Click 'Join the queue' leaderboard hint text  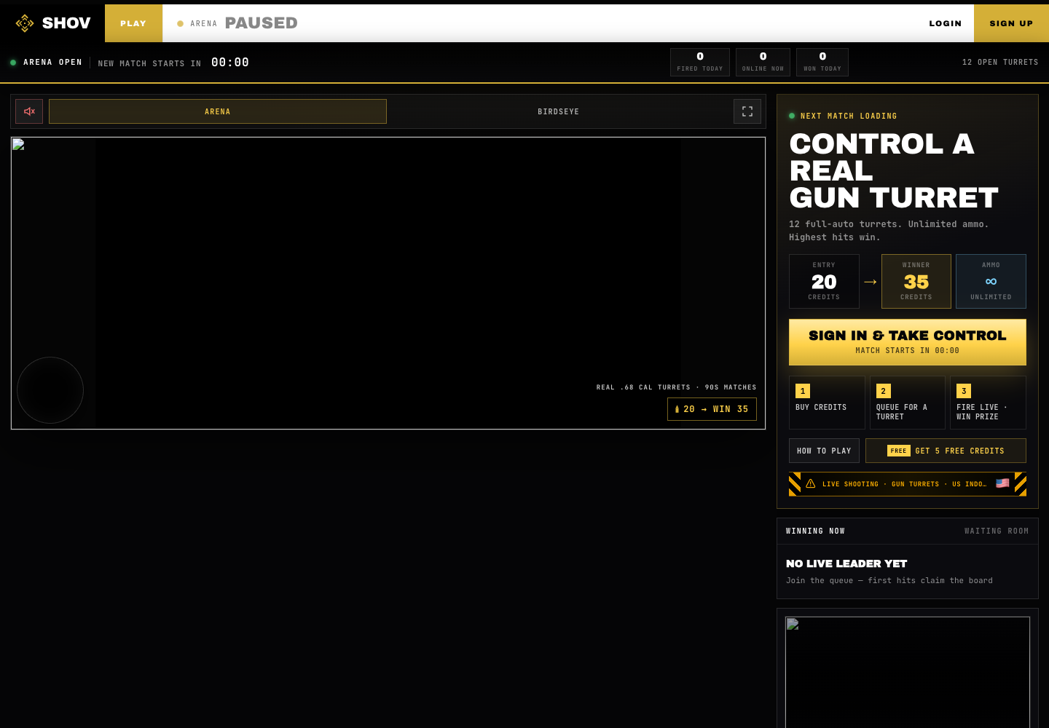(889, 581)
